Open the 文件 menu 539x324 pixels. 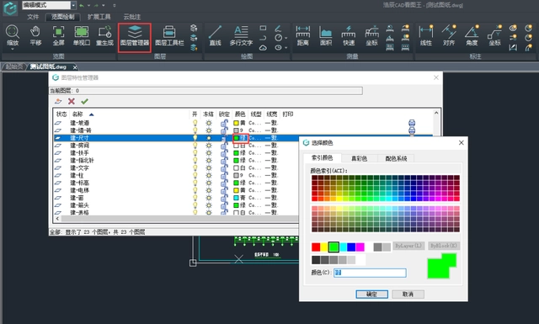(x=33, y=17)
